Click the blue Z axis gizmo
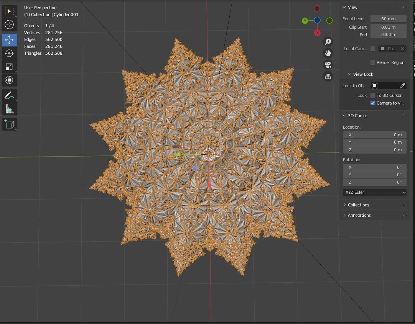Screen dimensions: 415x324 click(317, 20)
